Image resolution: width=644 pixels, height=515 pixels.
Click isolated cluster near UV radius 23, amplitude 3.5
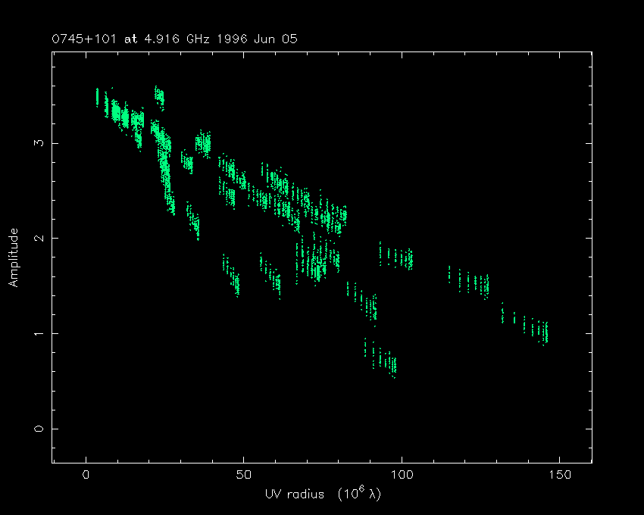coord(158,97)
